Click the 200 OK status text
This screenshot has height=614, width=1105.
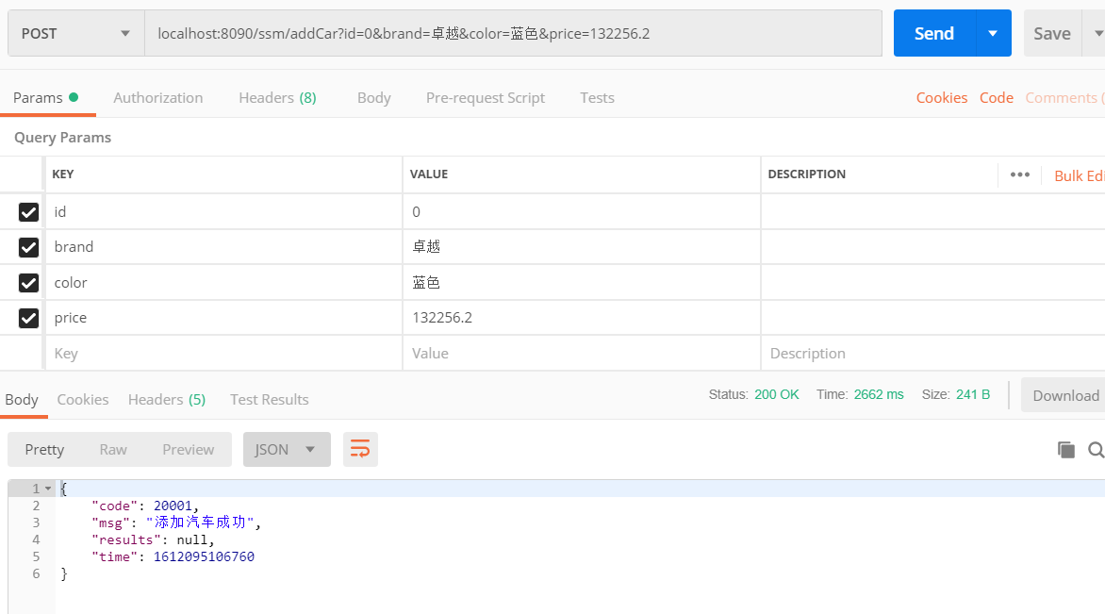777,395
